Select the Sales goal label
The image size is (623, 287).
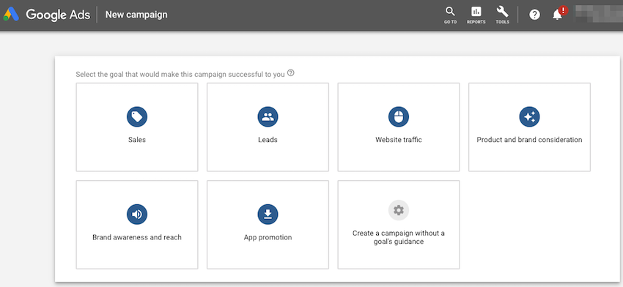coord(137,140)
